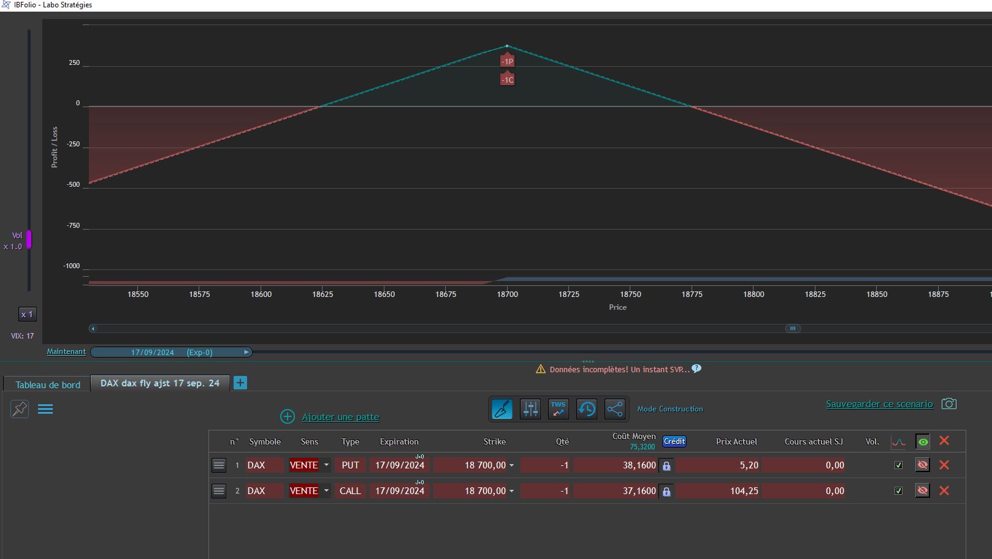Switch to the Tableau de bord tab
Screen dimensions: 992x559
point(48,385)
